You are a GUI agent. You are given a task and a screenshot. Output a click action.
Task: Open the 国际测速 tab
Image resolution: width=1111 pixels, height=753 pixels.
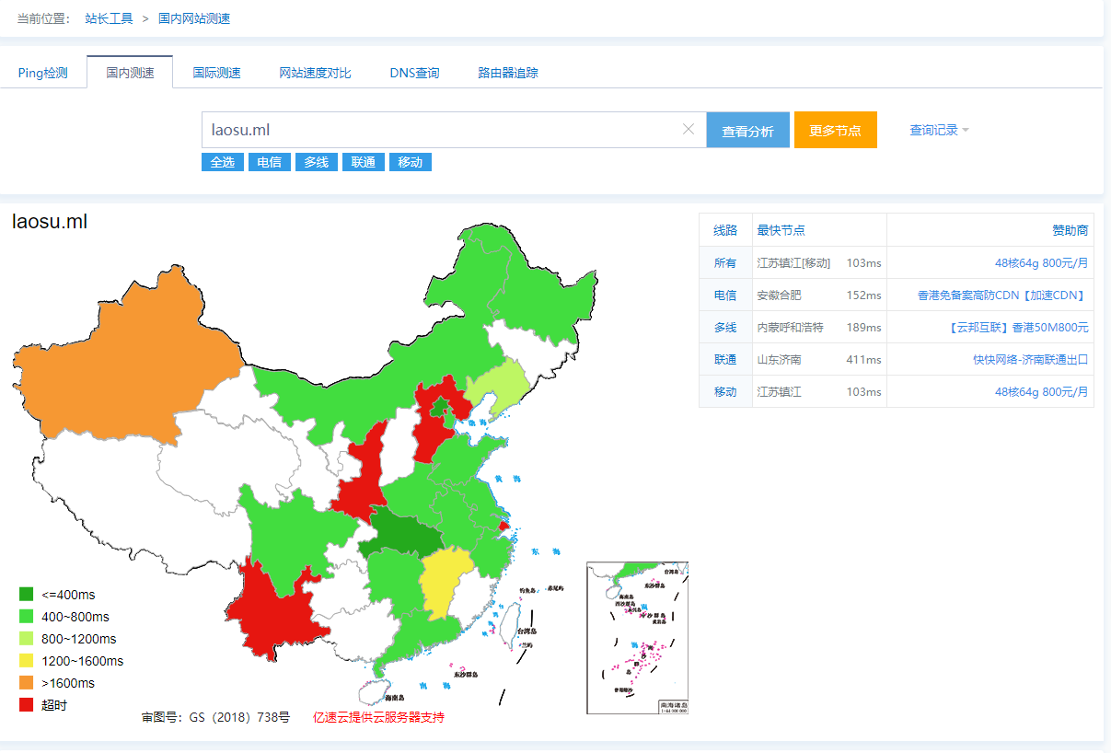coord(216,73)
